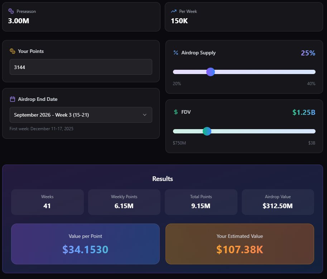Click the Your Points coins icon
This screenshot has width=327, height=279.
[13, 51]
